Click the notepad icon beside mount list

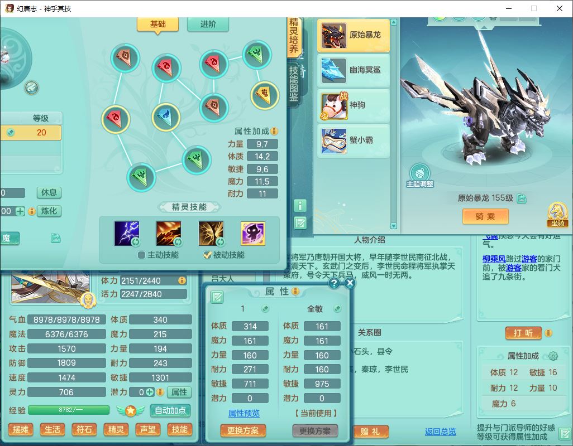tap(300, 223)
